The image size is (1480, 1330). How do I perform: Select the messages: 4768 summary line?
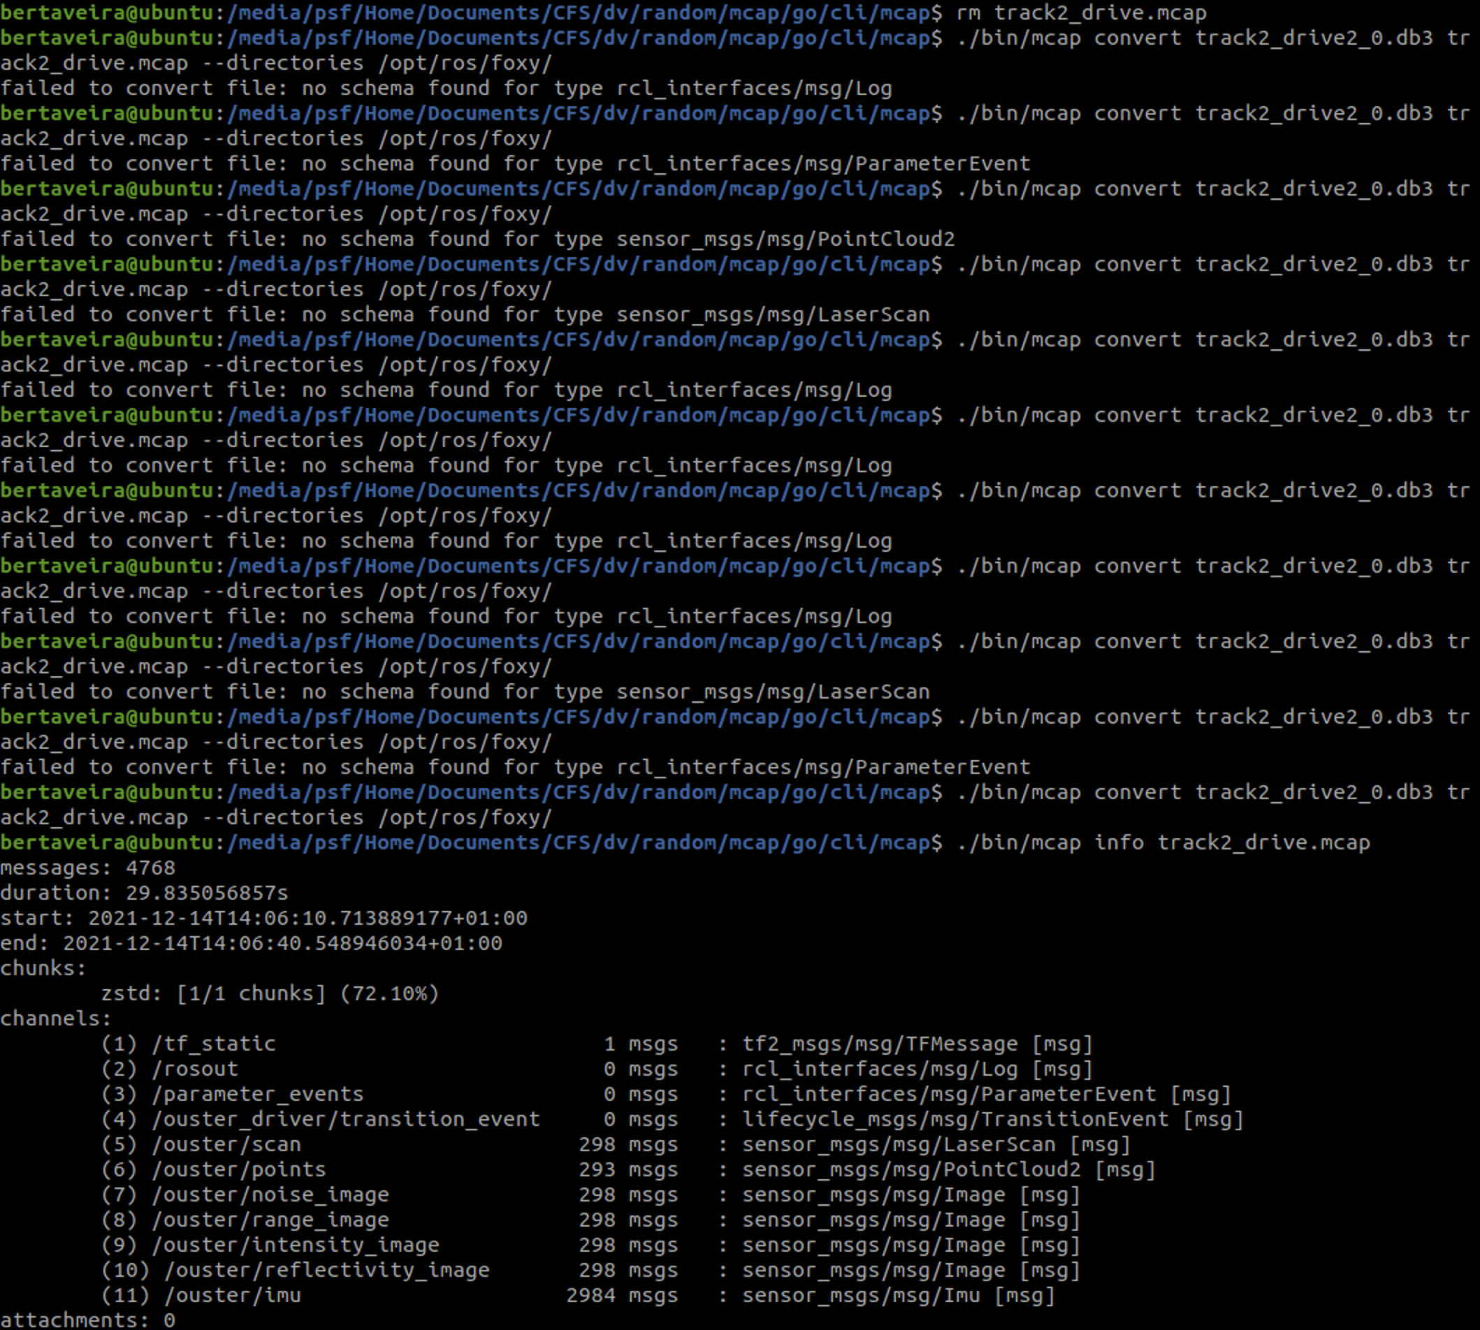click(88, 868)
